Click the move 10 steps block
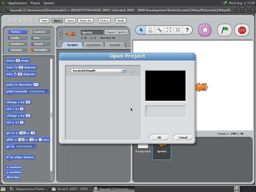256x192 pixels. [18, 60]
